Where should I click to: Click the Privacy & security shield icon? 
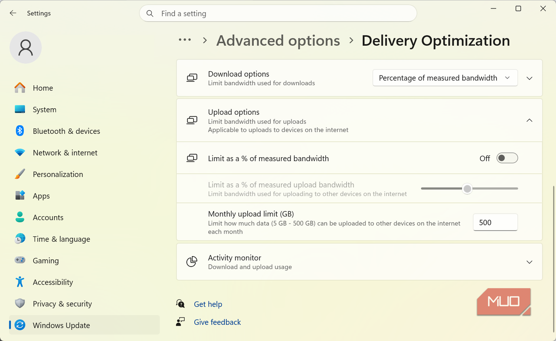coord(20,303)
